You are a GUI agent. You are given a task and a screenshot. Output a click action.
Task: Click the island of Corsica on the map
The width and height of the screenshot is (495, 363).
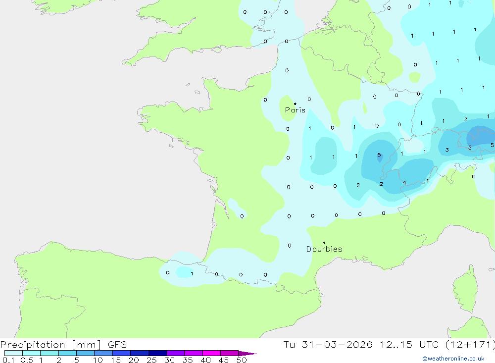pos(466,289)
